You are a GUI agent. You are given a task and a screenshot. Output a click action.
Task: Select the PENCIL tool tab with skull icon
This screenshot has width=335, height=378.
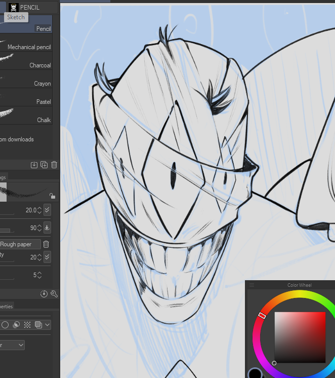pyautogui.click(x=32, y=8)
